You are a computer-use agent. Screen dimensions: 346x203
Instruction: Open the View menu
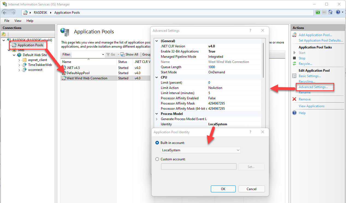coord(18,21)
